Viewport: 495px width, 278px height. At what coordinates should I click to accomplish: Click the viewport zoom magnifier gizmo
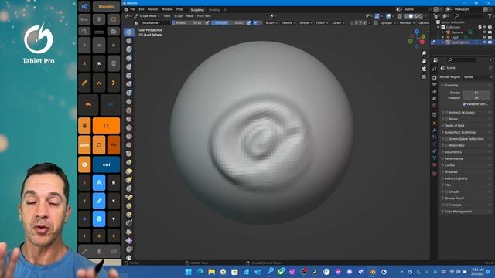pos(424,53)
